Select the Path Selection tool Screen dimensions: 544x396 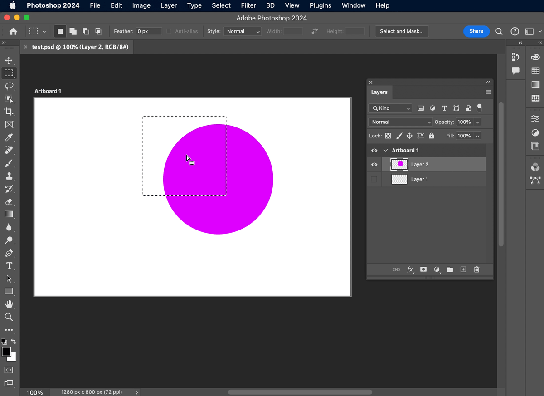tap(9, 279)
